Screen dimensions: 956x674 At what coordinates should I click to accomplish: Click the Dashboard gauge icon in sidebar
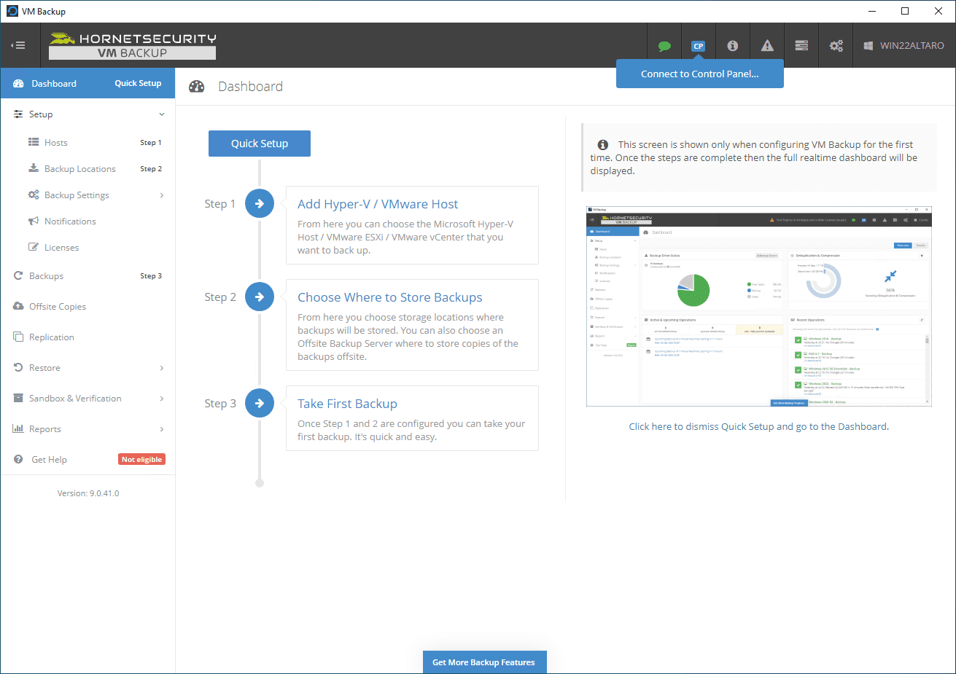18,84
